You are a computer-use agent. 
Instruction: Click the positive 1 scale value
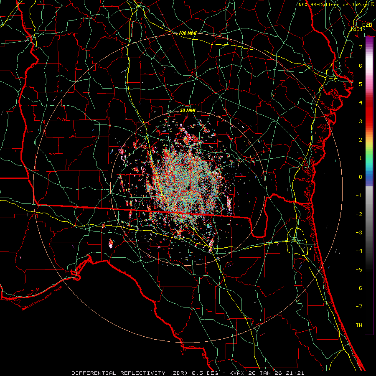[x=361, y=158]
